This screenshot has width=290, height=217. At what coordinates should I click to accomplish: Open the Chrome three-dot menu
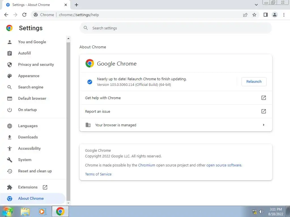tap(284, 15)
